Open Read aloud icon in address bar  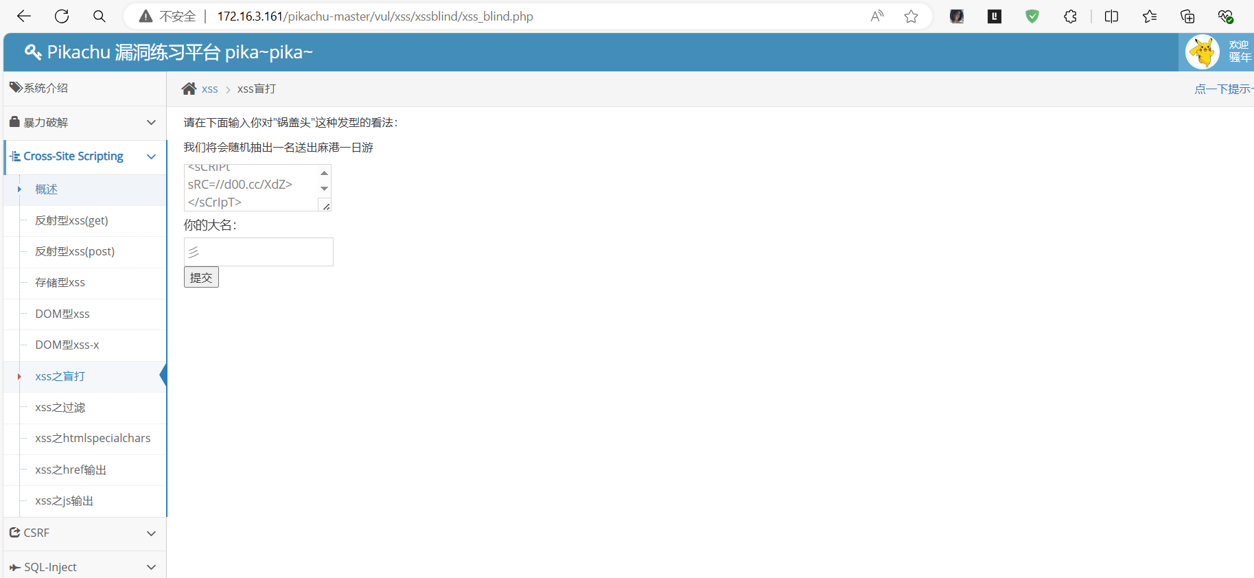tap(877, 16)
